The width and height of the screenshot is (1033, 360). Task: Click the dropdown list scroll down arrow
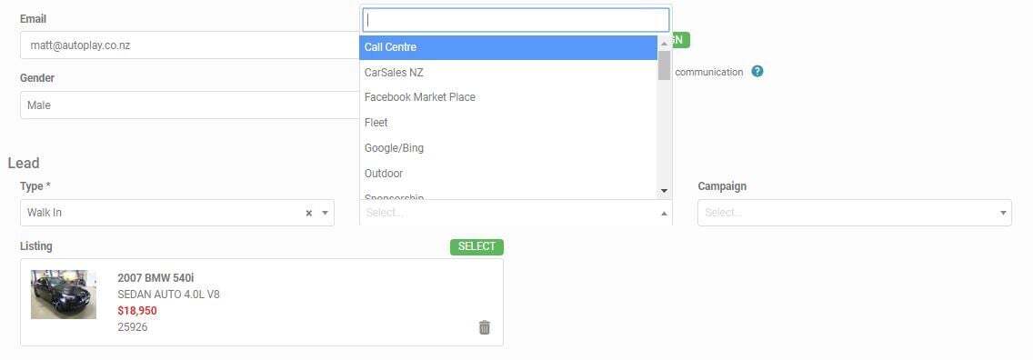click(664, 191)
